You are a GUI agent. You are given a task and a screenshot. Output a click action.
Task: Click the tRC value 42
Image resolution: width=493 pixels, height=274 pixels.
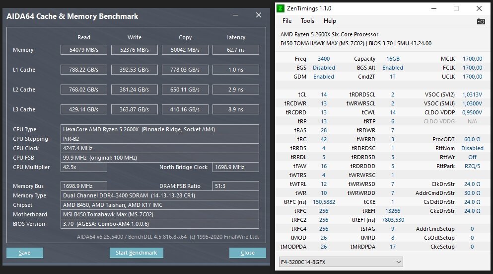pos(324,139)
